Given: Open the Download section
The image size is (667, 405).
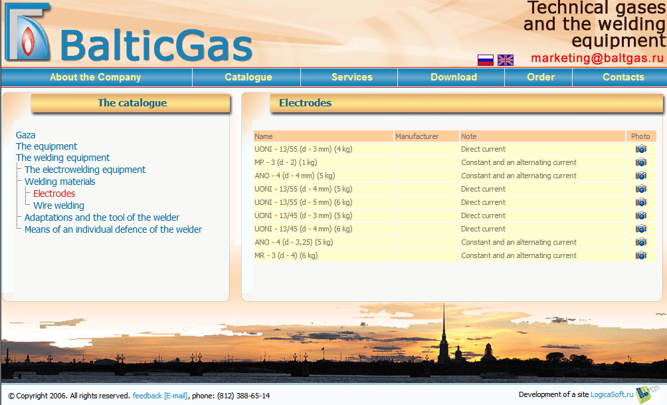Looking at the screenshot, I should pos(454,77).
